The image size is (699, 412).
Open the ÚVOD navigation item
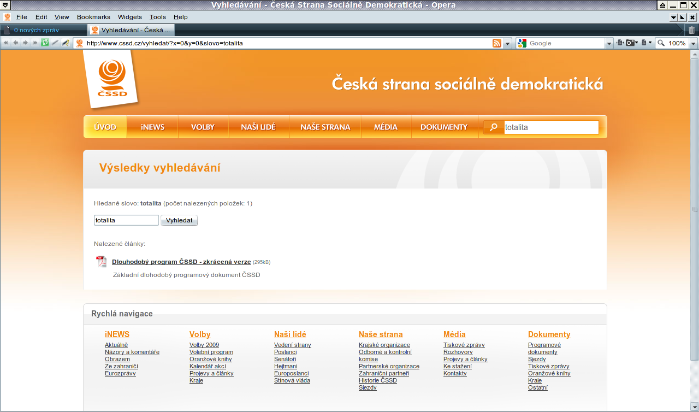(x=105, y=127)
